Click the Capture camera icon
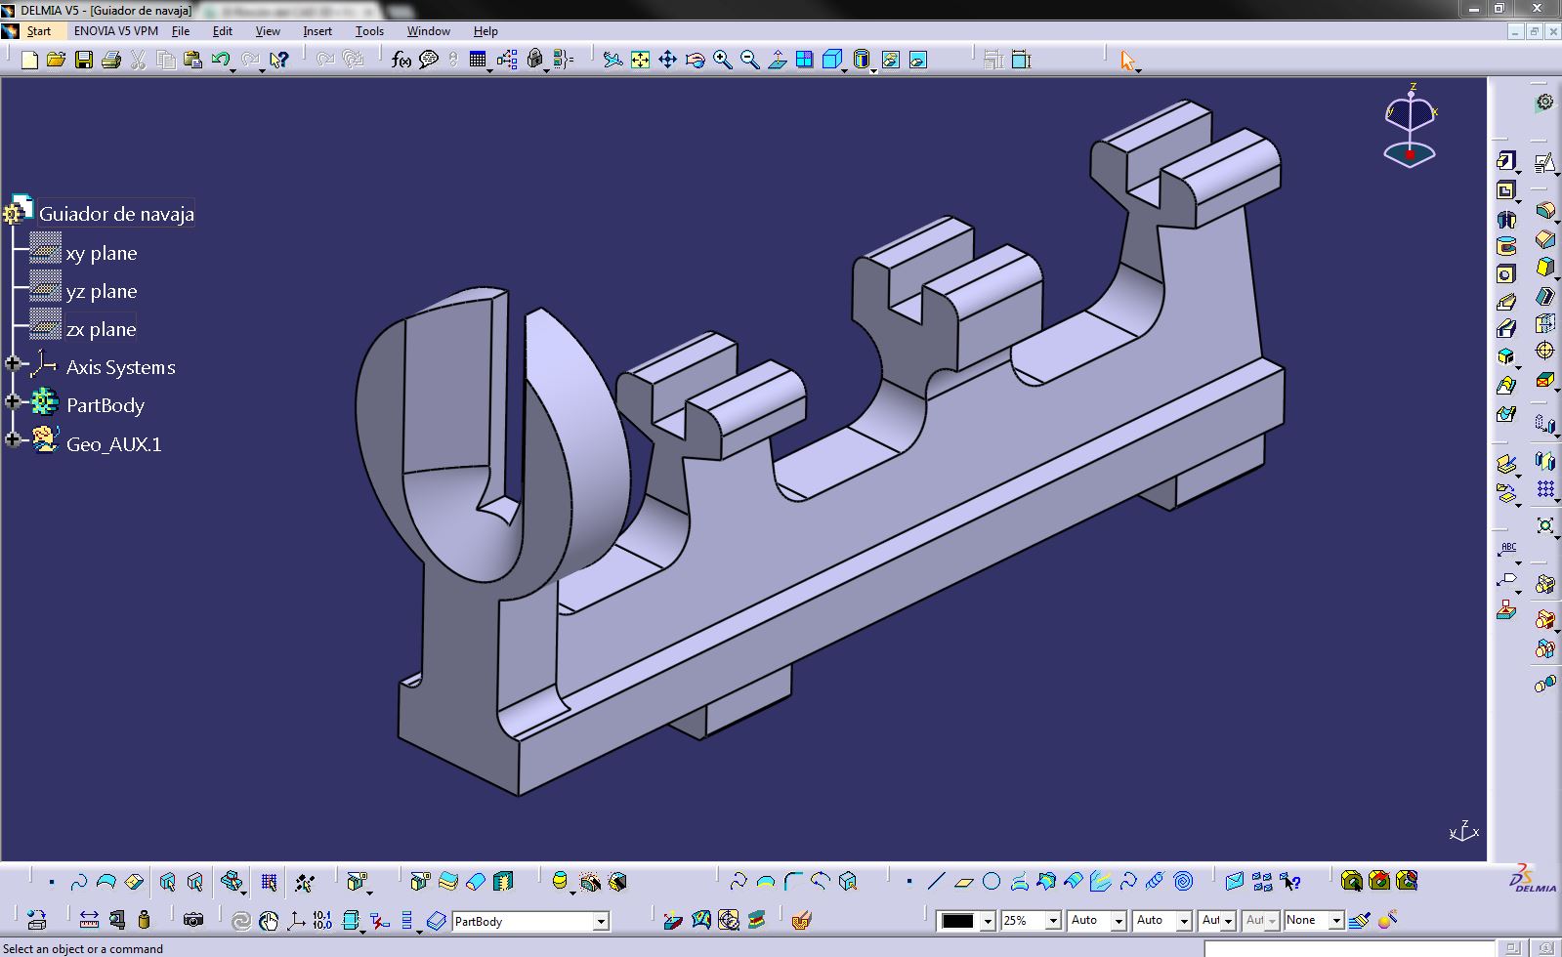Viewport: 1562px width, 957px height. pos(193,920)
